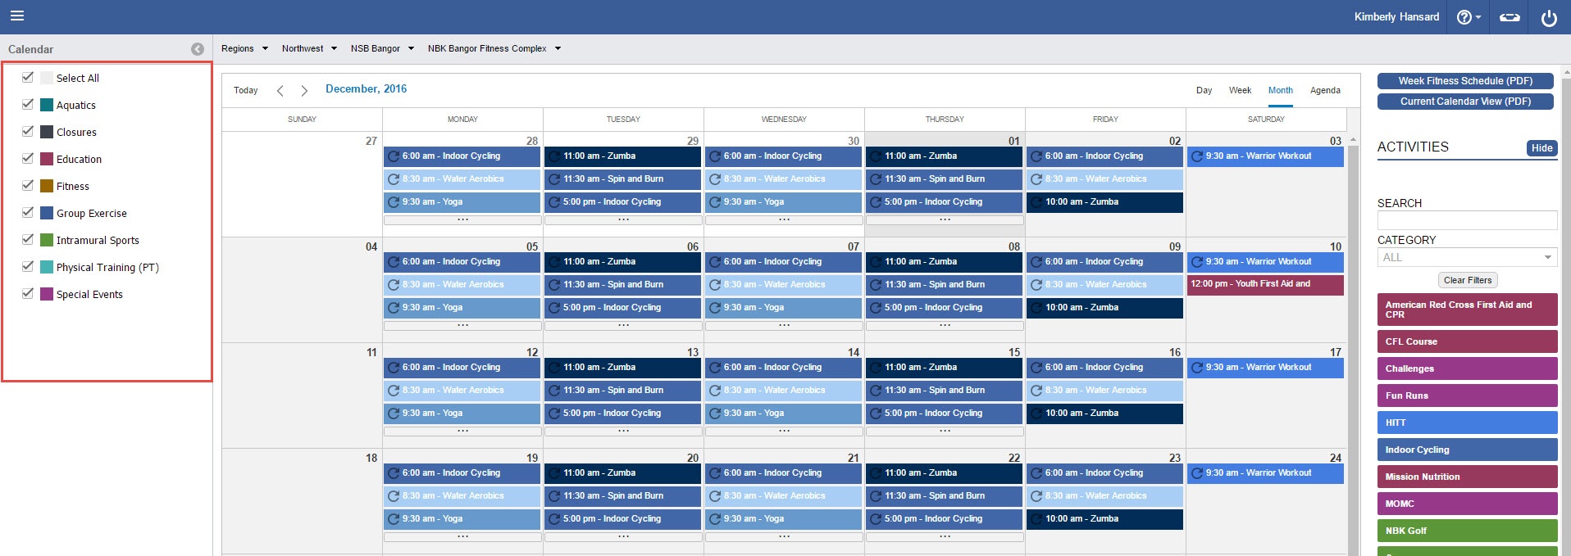
Task: Switch to Agenda view tab
Action: 1325,90
